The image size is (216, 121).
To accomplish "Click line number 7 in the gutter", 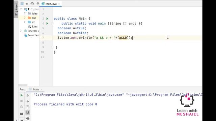I will pos(43,38).
